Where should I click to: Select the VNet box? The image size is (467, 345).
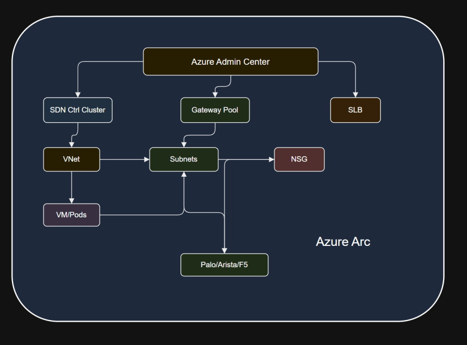(x=72, y=159)
